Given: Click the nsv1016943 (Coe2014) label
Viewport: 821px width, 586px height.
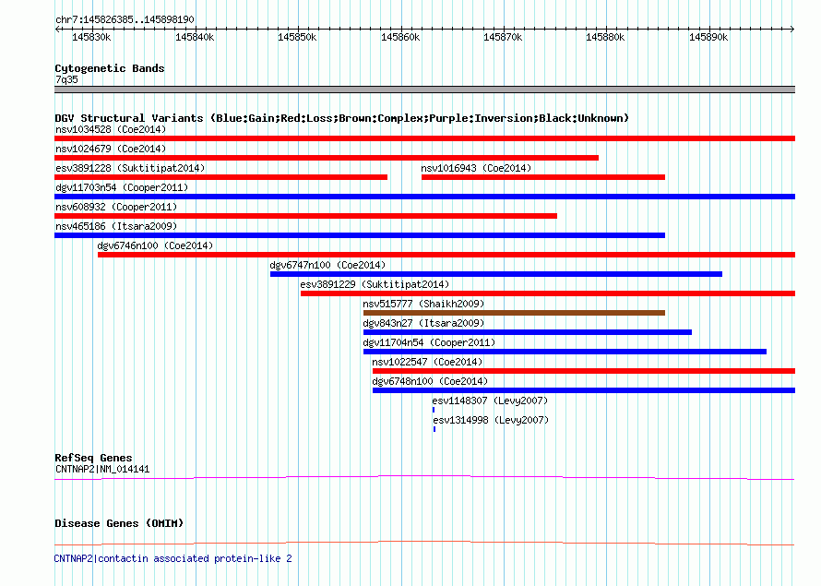Looking at the screenshot, I should (x=476, y=168).
